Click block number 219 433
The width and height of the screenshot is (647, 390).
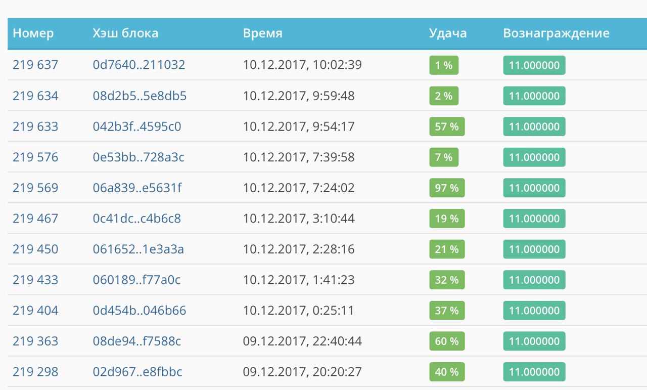tap(35, 280)
